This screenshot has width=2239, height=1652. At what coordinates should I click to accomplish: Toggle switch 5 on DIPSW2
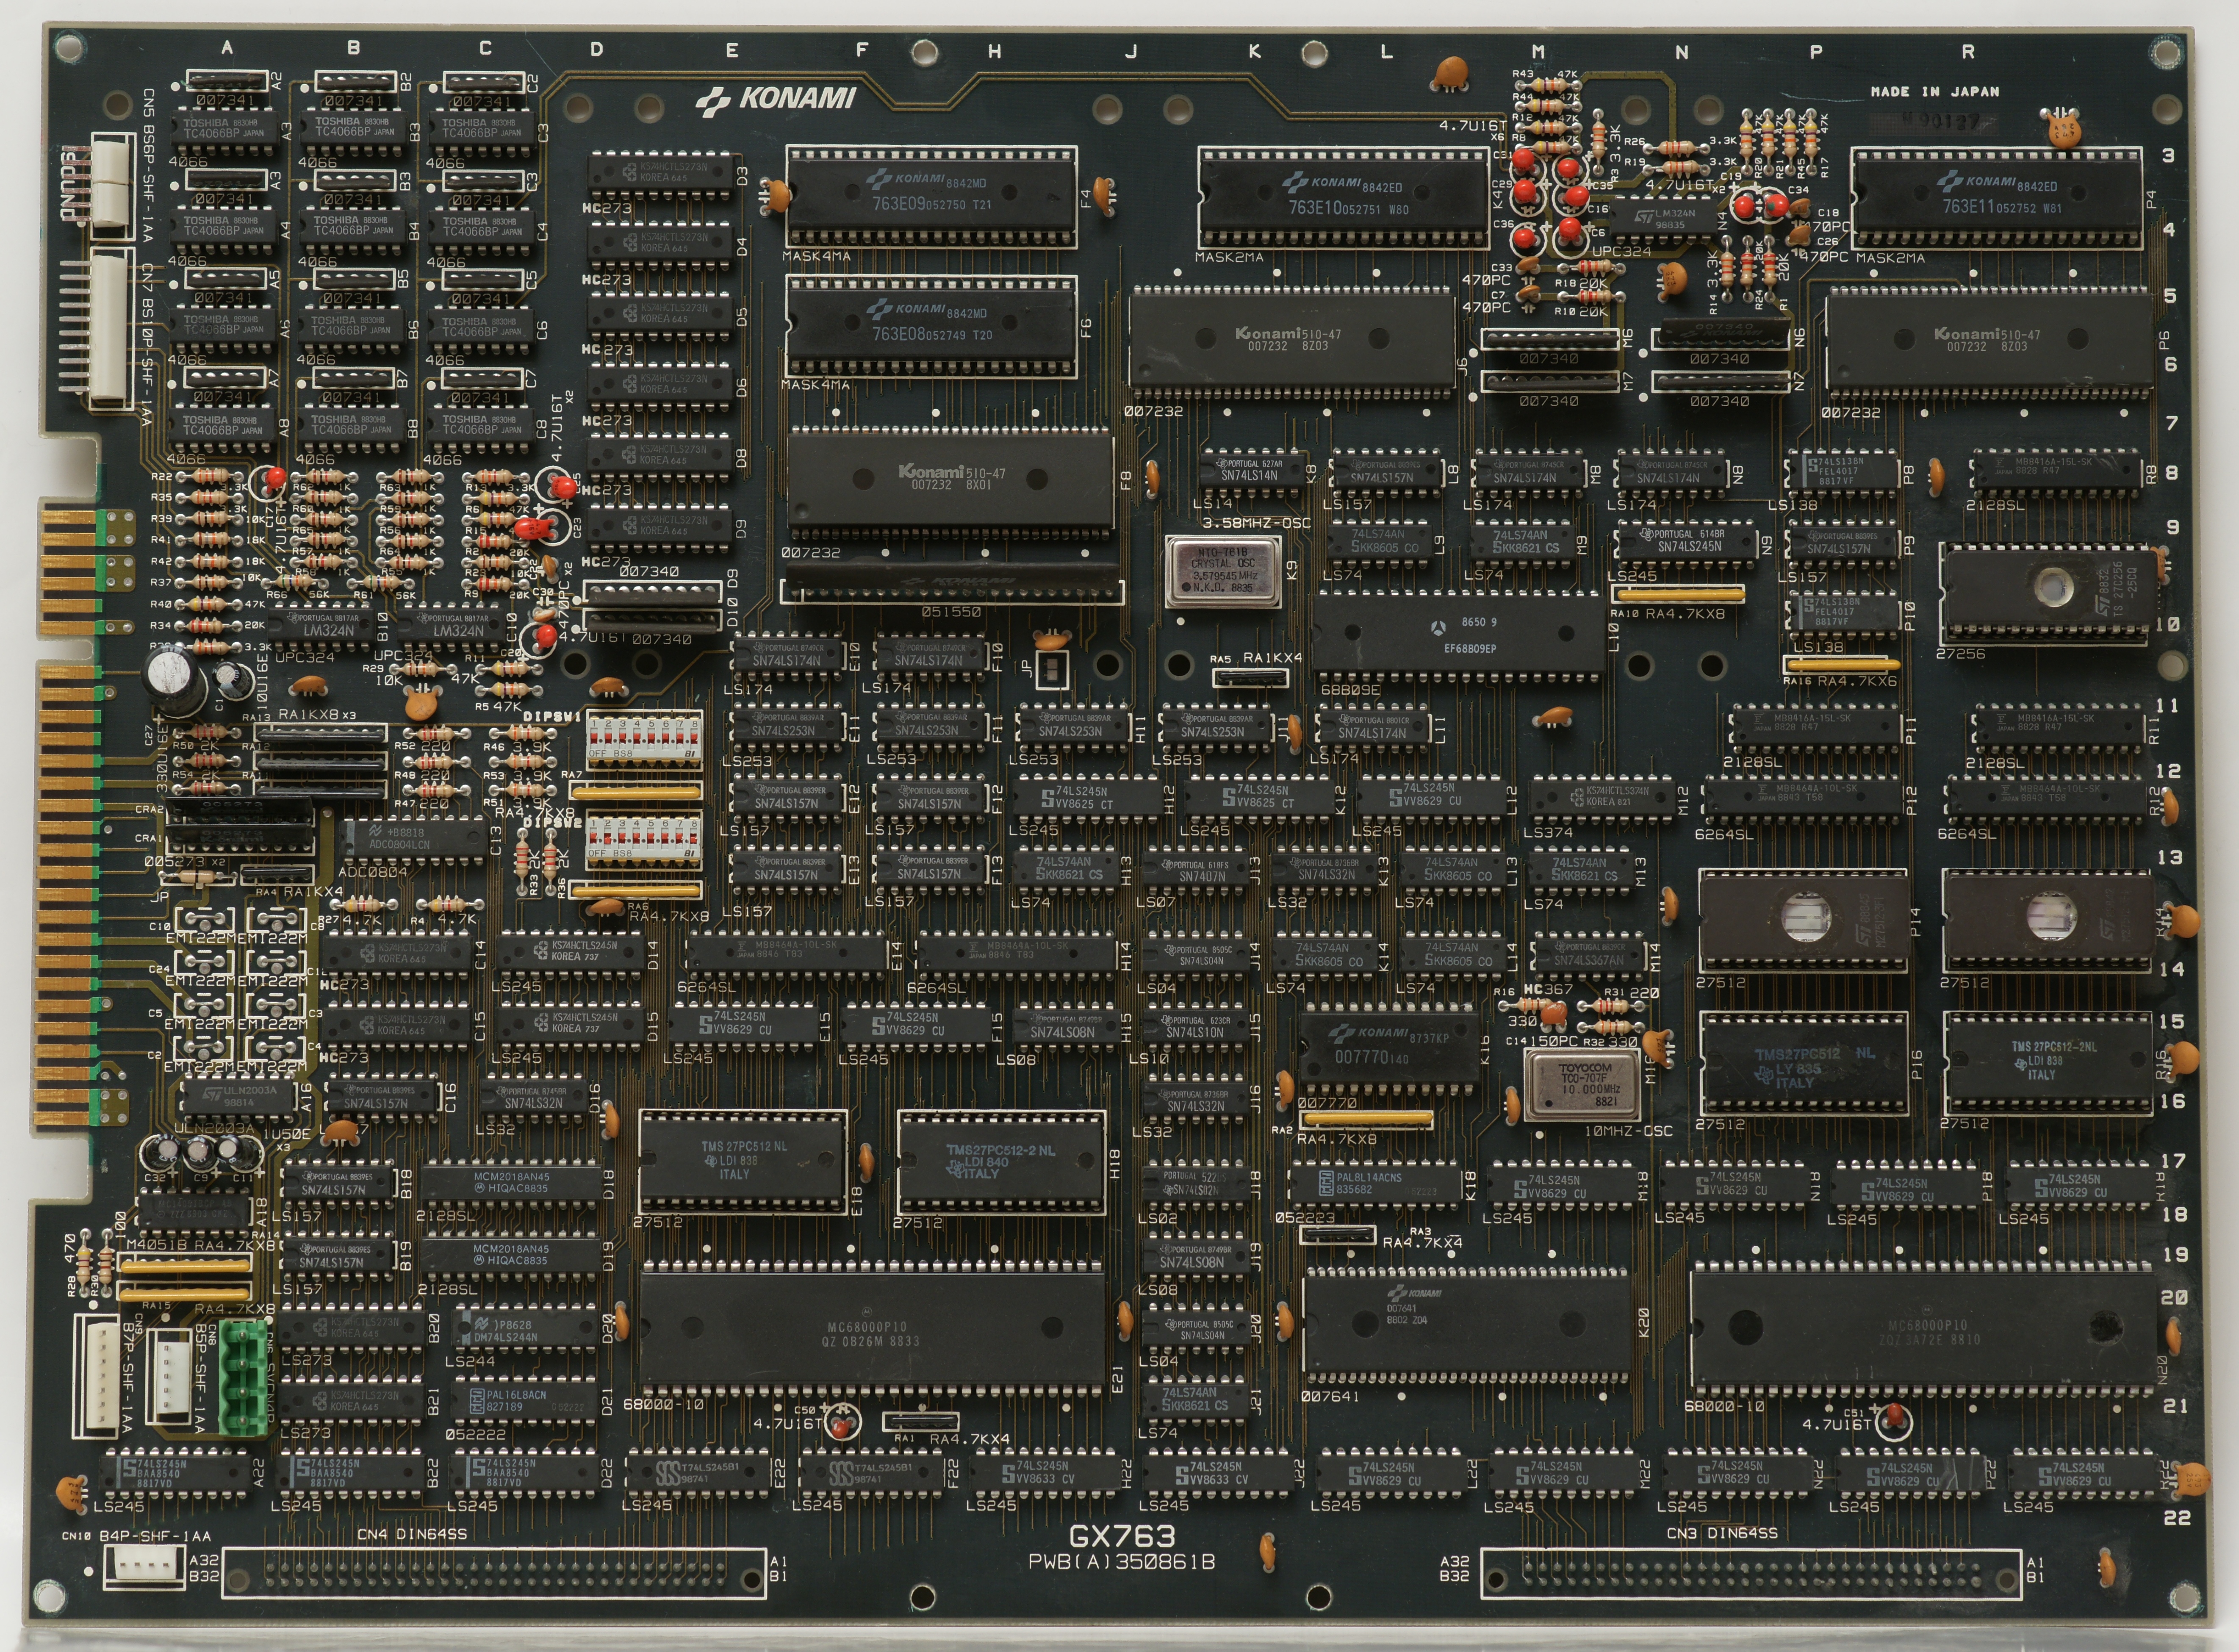[x=651, y=838]
